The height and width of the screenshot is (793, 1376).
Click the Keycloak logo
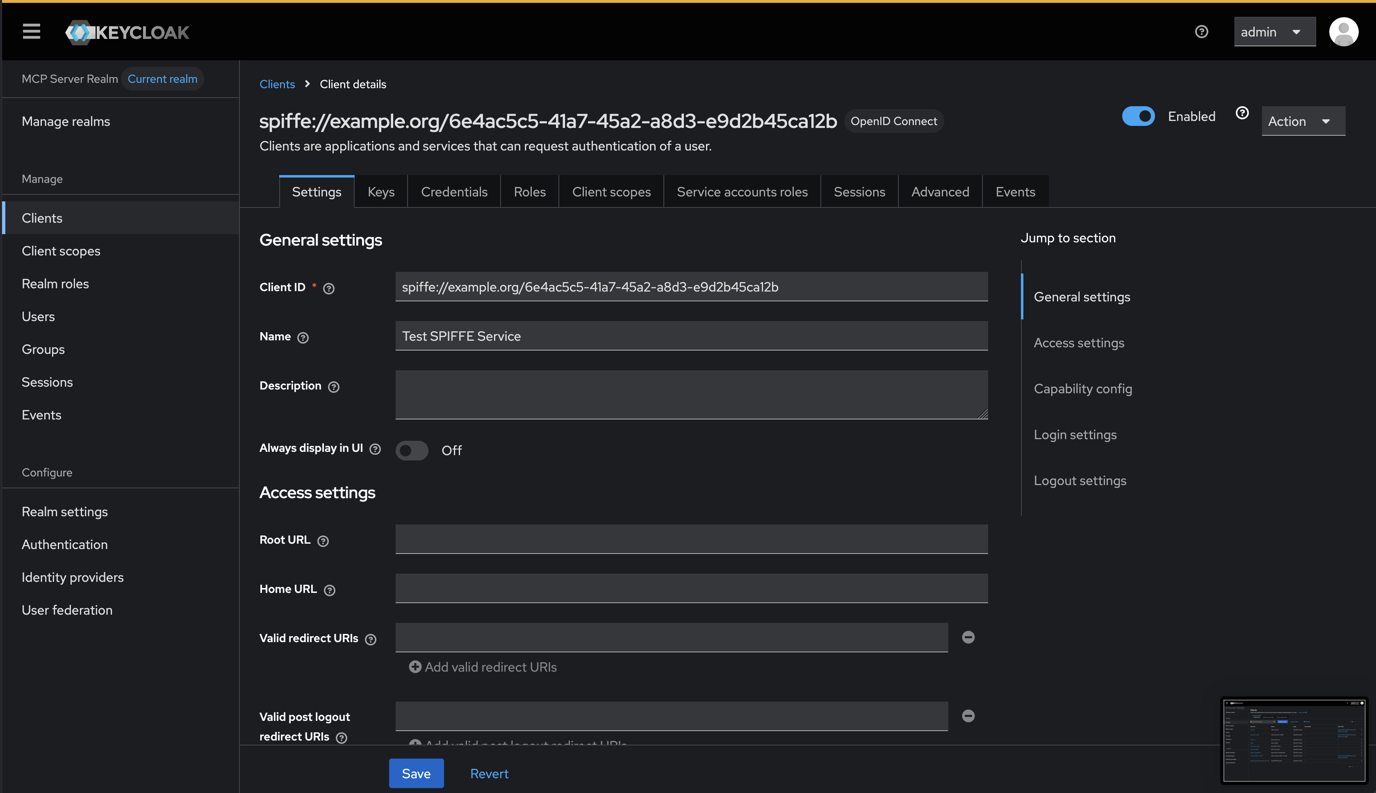click(128, 32)
